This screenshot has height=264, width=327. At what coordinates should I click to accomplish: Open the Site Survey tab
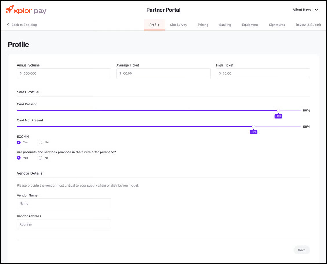[178, 25]
